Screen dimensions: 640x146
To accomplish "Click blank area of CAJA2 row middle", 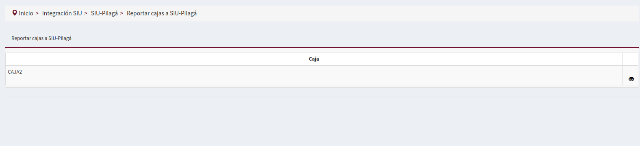I will tap(314, 76).
